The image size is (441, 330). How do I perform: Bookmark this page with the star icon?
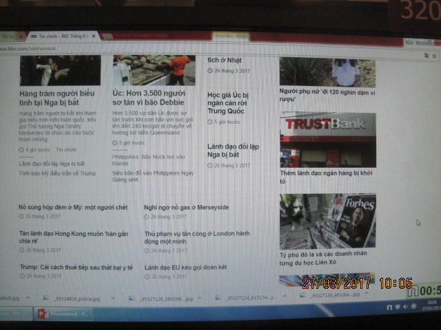(434, 56)
